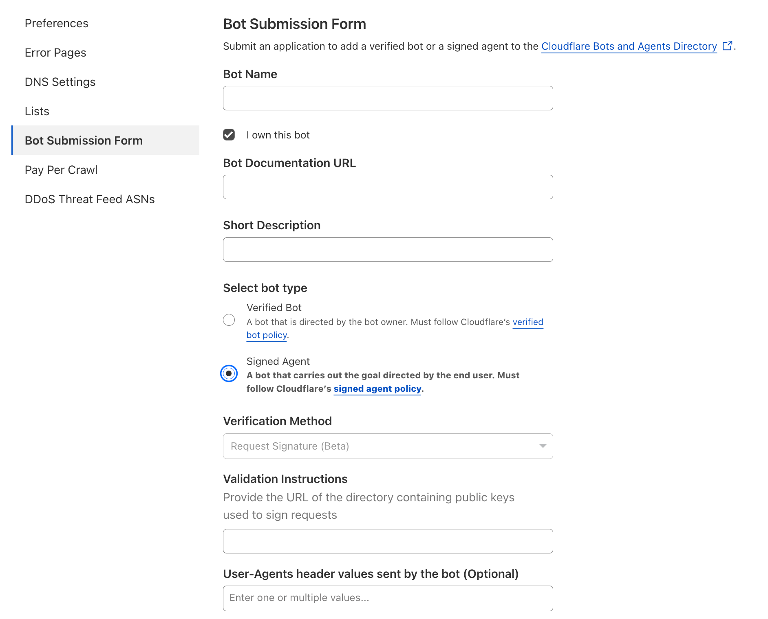Uncheck the 'I own this bot' checkbox
The height and width of the screenshot is (619, 768).
pos(229,134)
